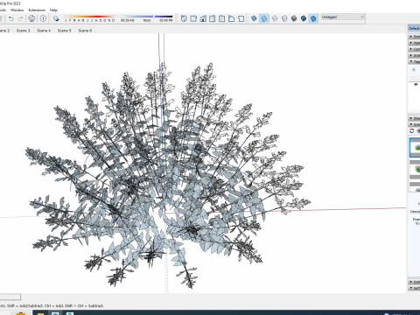Undo the last action
The image size is (420, 315).
10,18
